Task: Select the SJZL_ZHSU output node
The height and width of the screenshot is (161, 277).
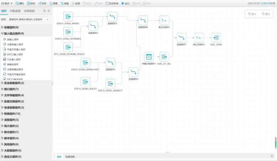Action: 216,38
